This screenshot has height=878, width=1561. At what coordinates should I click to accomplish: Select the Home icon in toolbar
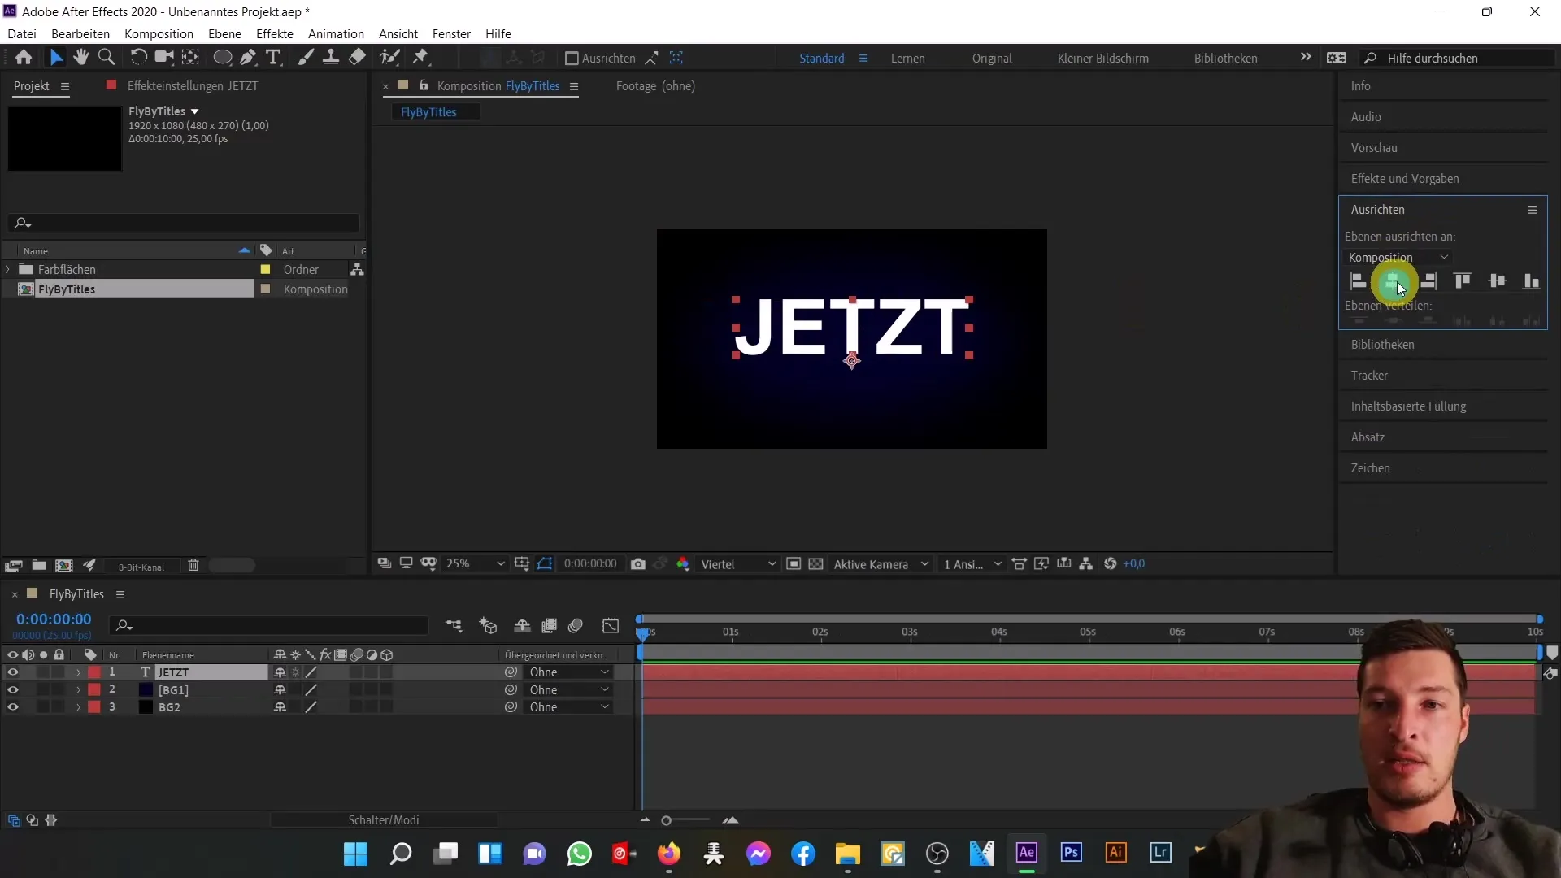pos(24,57)
